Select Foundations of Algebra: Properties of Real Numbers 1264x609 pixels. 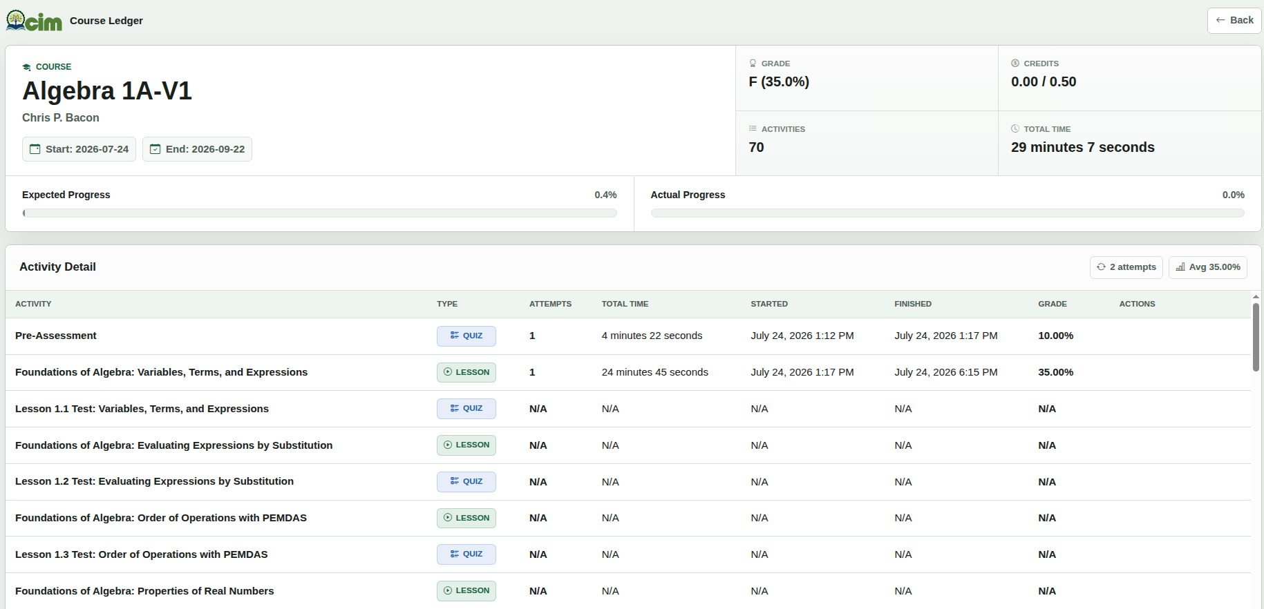pos(628,591)
